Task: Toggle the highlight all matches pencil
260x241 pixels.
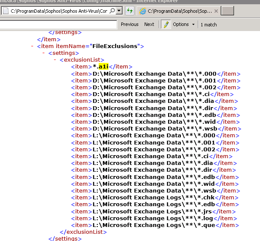Action: coord(166,24)
